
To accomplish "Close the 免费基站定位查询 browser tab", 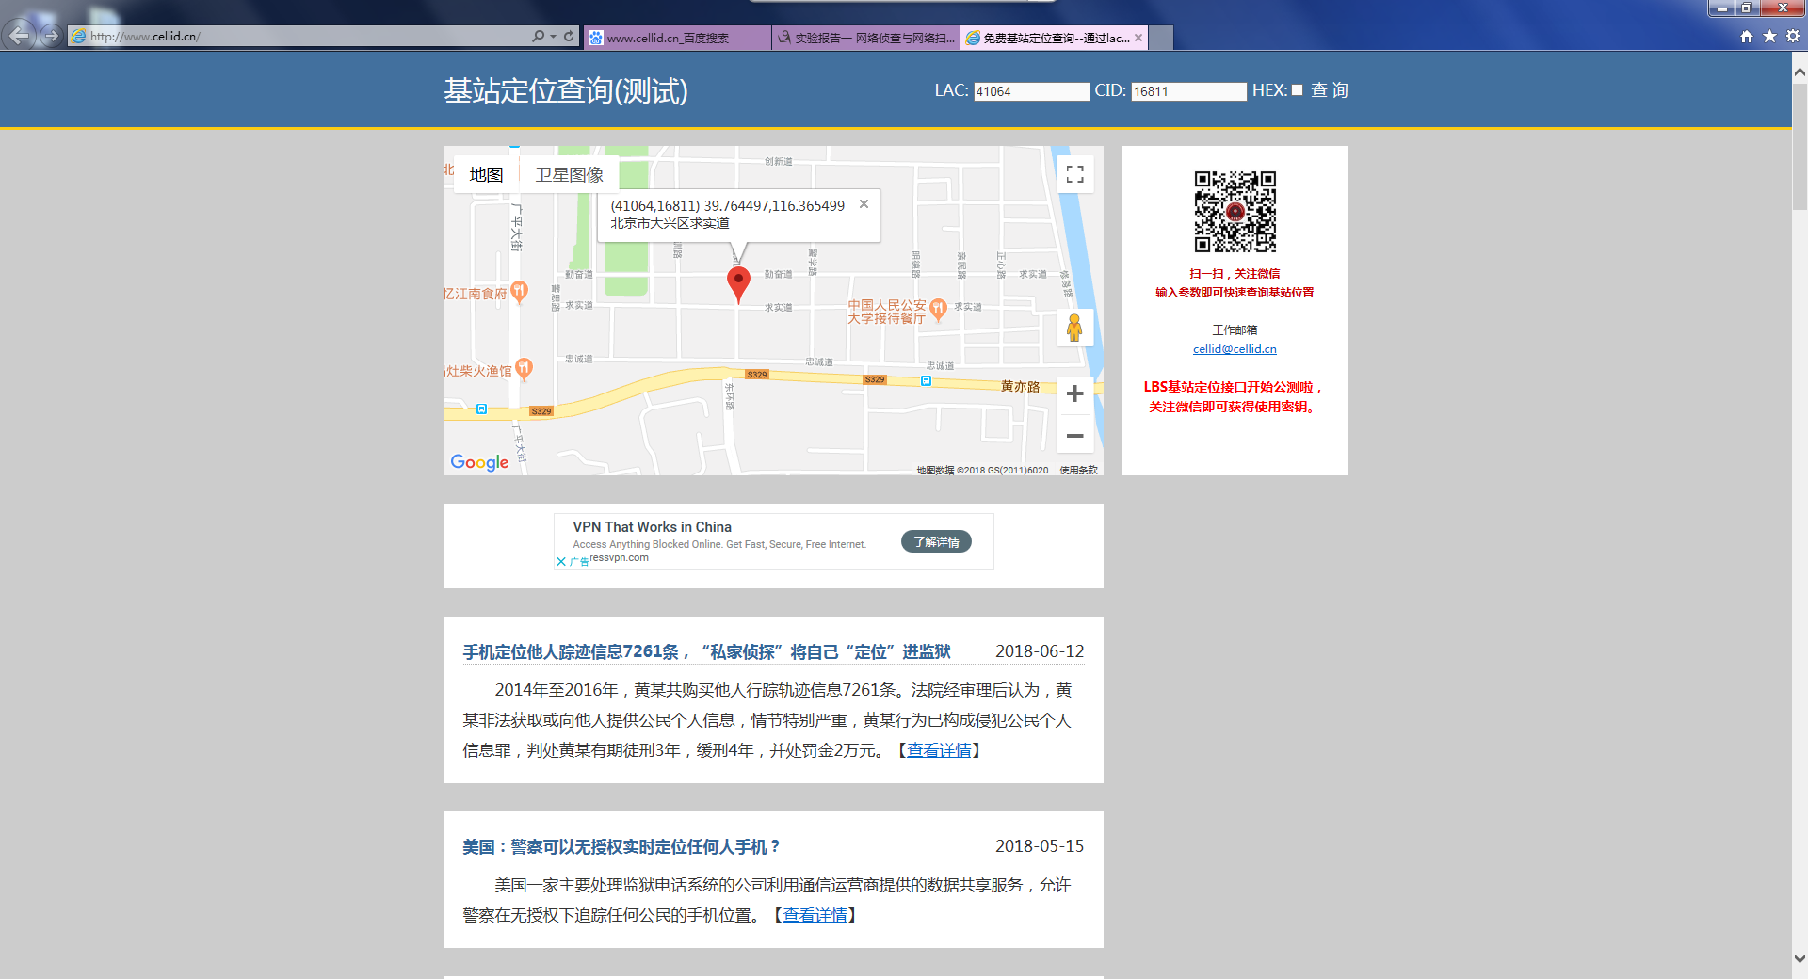I will pos(1138,38).
